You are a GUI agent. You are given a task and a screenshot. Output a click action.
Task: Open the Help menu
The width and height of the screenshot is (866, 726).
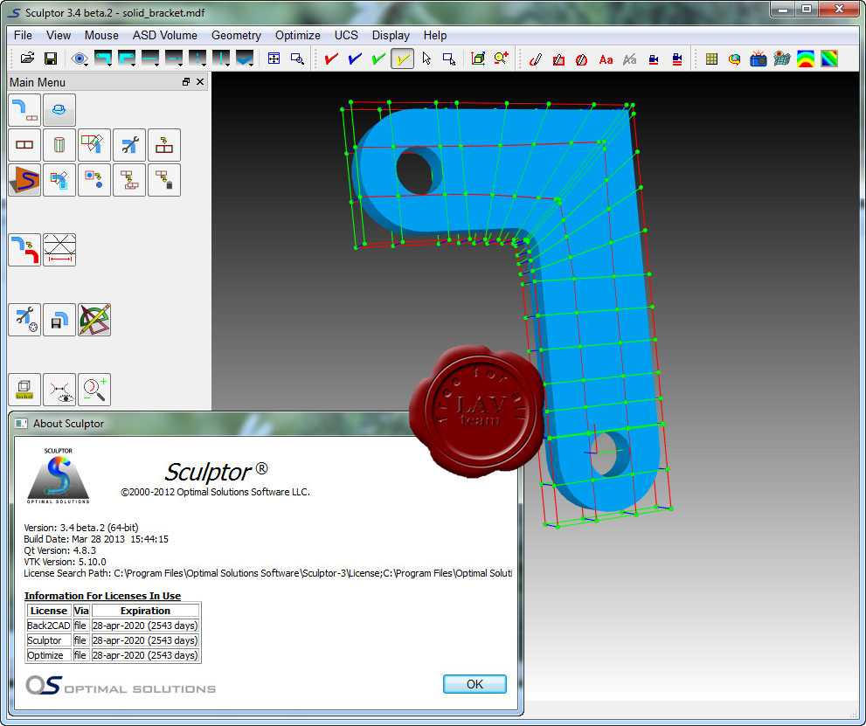click(x=435, y=35)
